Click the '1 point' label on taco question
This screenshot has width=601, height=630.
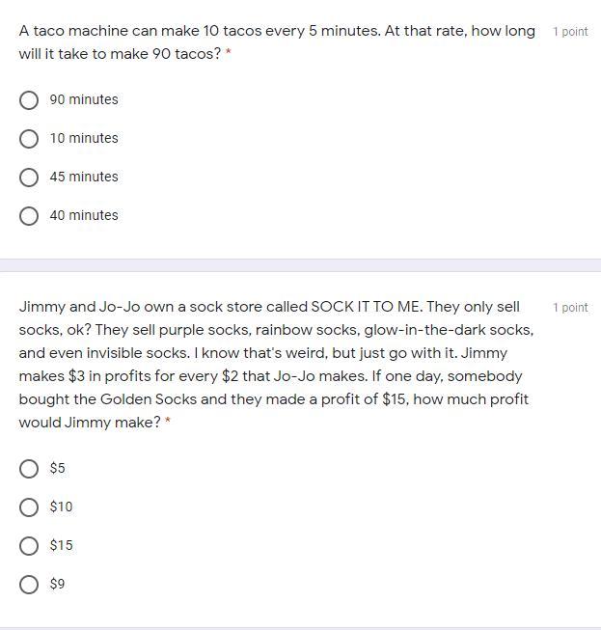click(x=570, y=32)
